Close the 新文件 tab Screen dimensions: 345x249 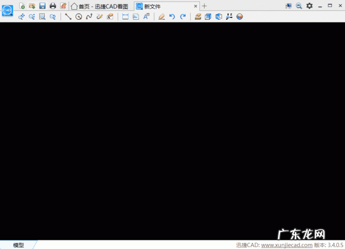click(x=196, y=6)
